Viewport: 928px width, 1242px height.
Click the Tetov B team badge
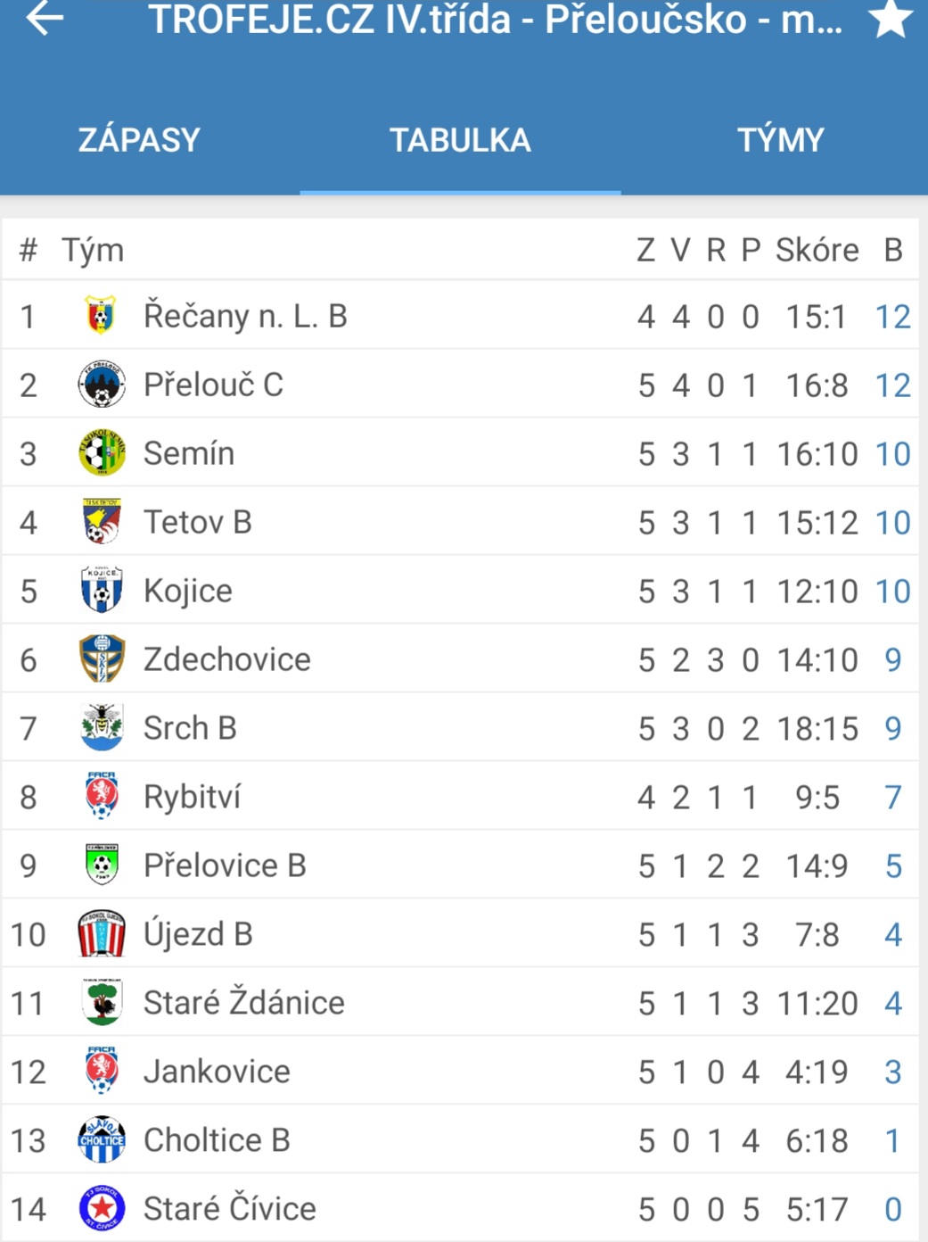101,522
